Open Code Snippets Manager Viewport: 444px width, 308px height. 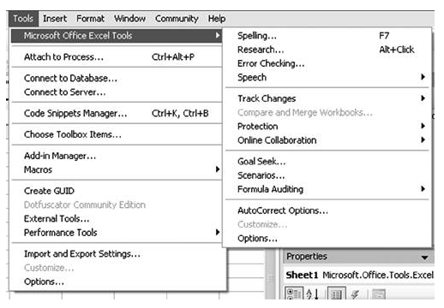(x=117, y=113)
